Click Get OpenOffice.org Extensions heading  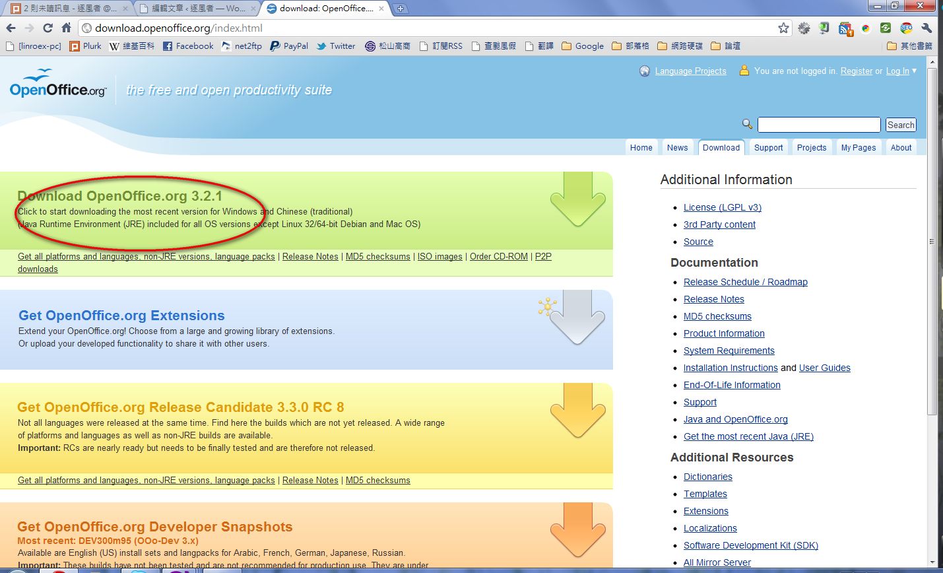coord(121,316)
